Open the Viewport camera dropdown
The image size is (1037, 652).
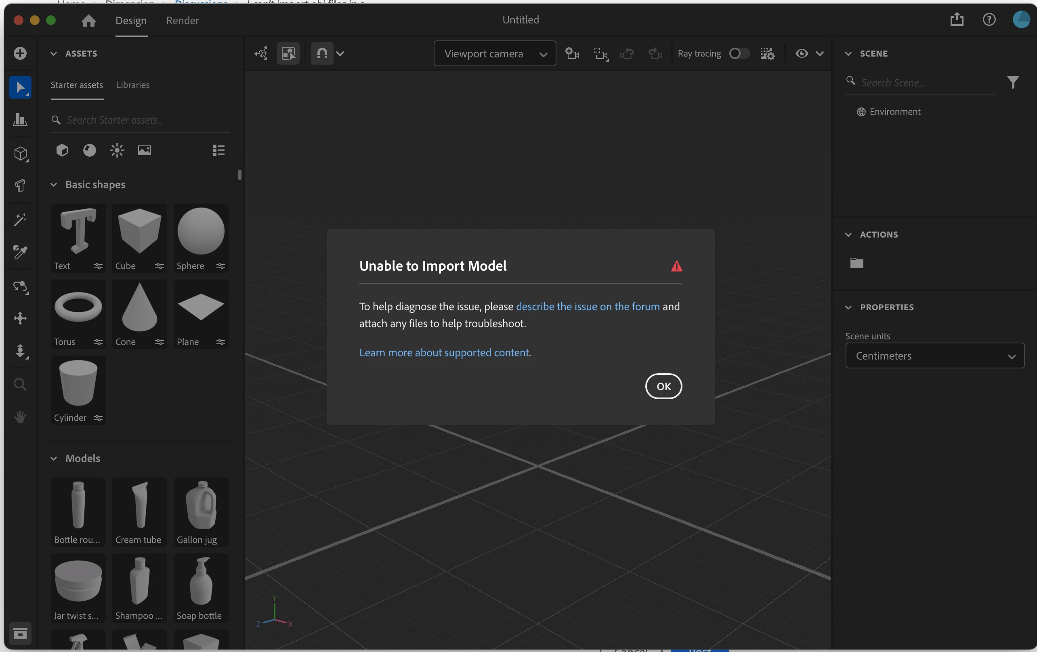[x=494, y=53]
